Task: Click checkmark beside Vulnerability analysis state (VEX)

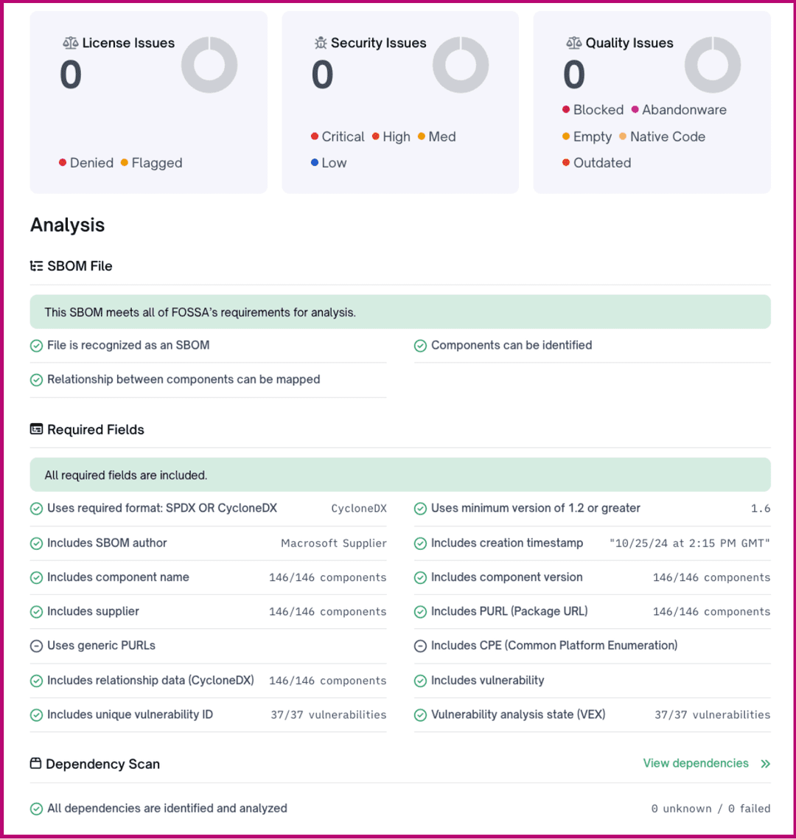Action: (420, 715)
